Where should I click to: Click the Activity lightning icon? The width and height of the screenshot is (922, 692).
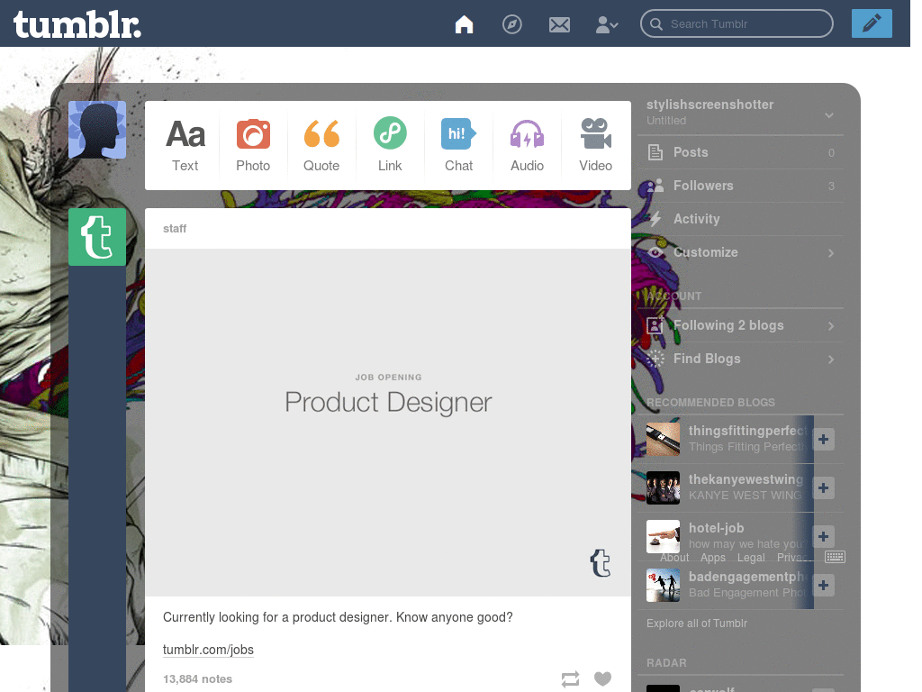coord(655,219)
